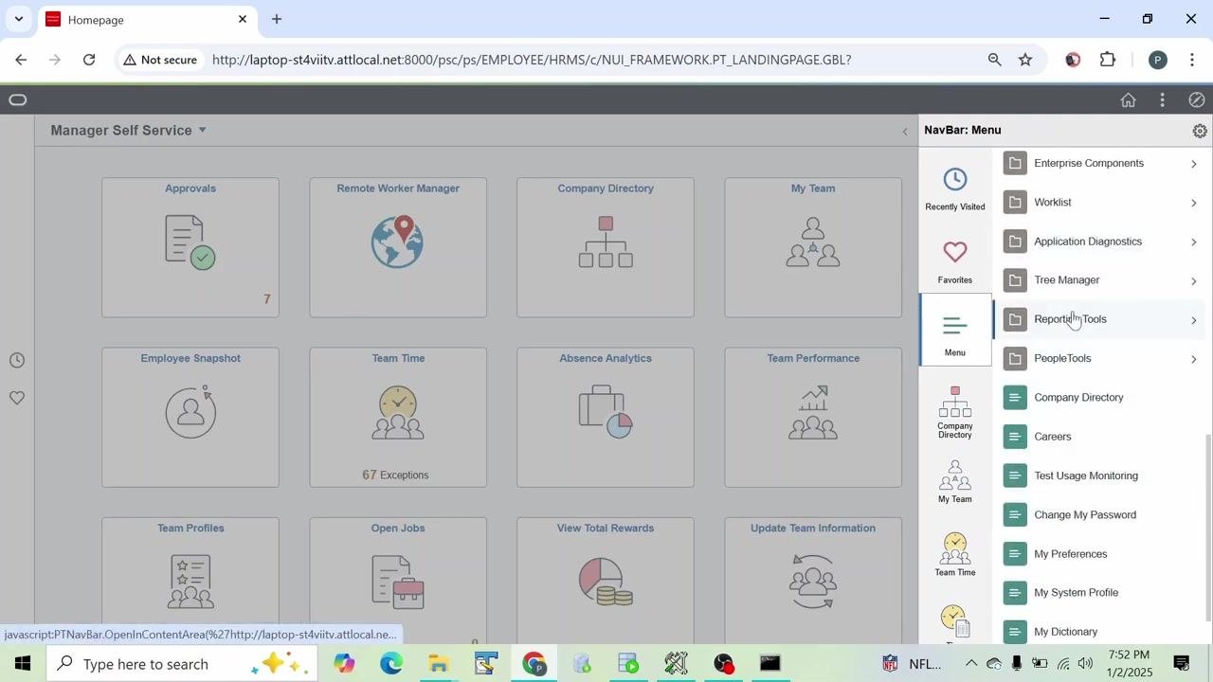The height and width of the screenshot is (682, 1213).
Task: Open My Dictionary menu item
Action: tap(1099, 631)
